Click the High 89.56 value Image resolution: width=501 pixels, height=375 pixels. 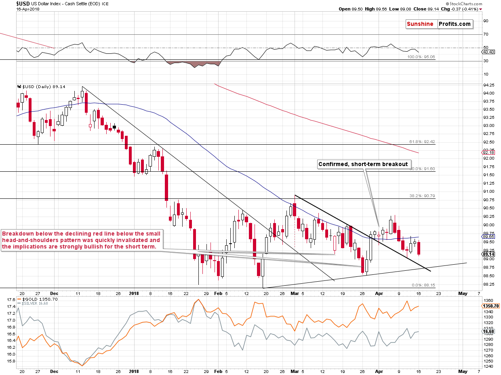pyautogui.click(x=377, y=8)
